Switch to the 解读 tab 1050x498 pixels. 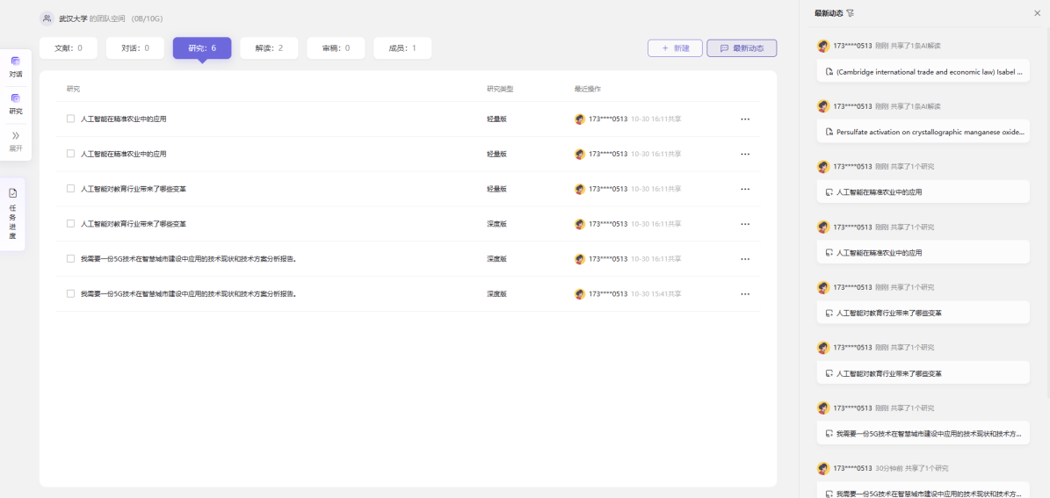[269, 48]
